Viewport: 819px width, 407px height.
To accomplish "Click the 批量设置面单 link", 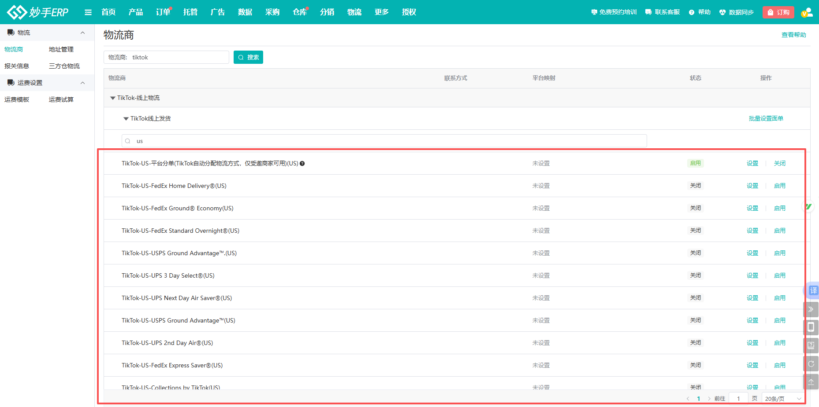I will tap(766, 118).
